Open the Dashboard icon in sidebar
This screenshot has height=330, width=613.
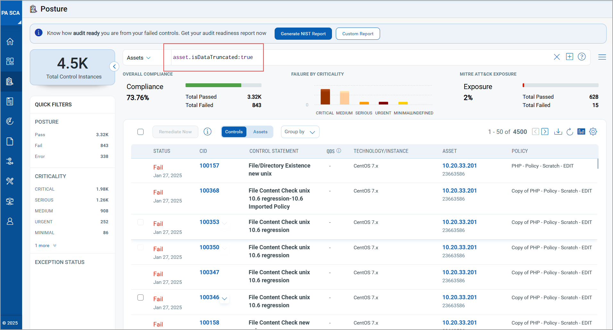(x=10, y=61)
